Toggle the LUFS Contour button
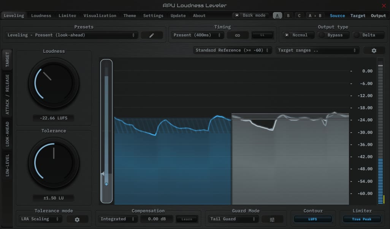Image resolution: width=390 pixels, height=229 pixels. point(313,219)
